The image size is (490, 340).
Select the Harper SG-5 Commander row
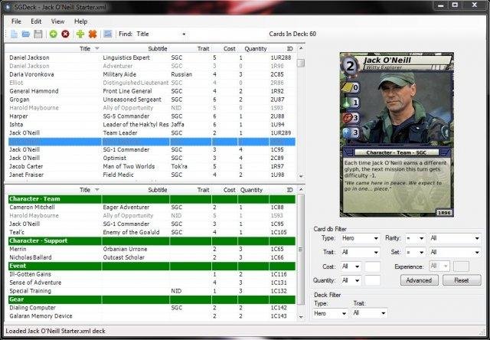click(x=152, y=116)
